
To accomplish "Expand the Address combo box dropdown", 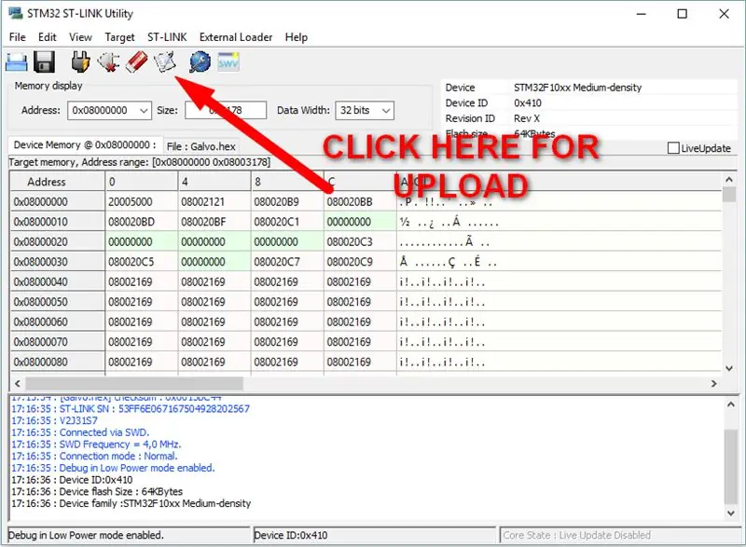I will pos(144,111).
